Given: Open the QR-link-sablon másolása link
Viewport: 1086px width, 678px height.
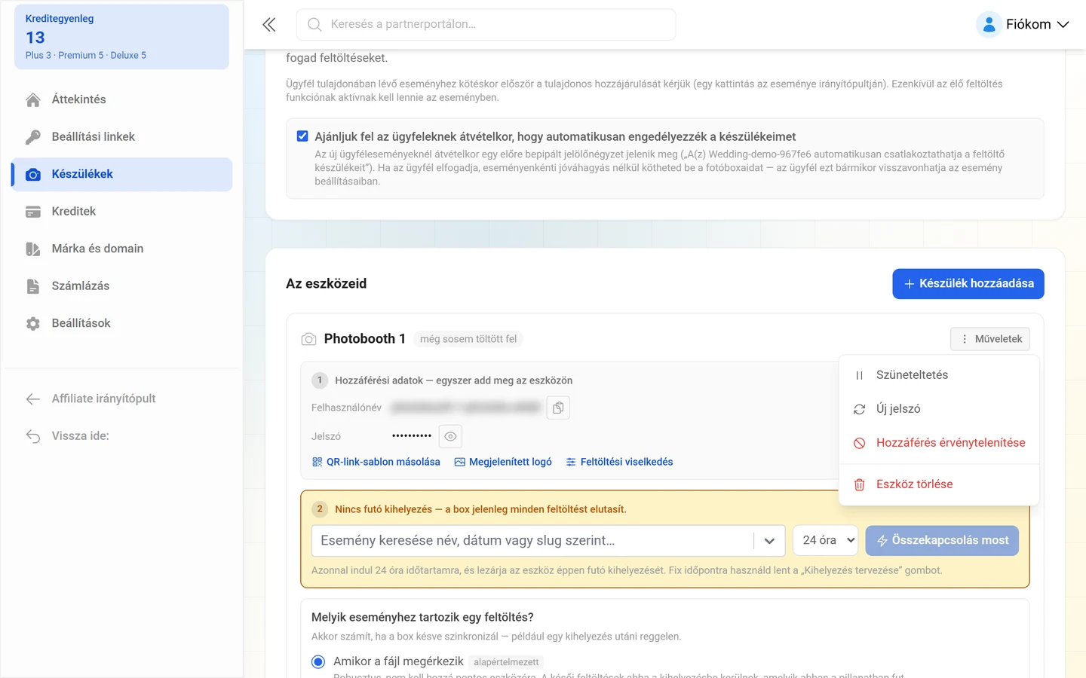Looking at the screenshot, I should [376, 462].
